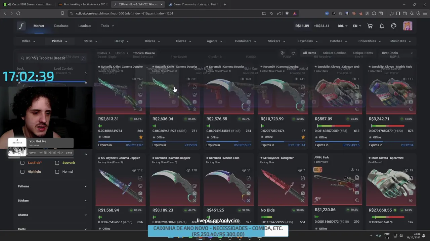Open the Stickers category menu

pyautogui.click(x=276, y=41)
